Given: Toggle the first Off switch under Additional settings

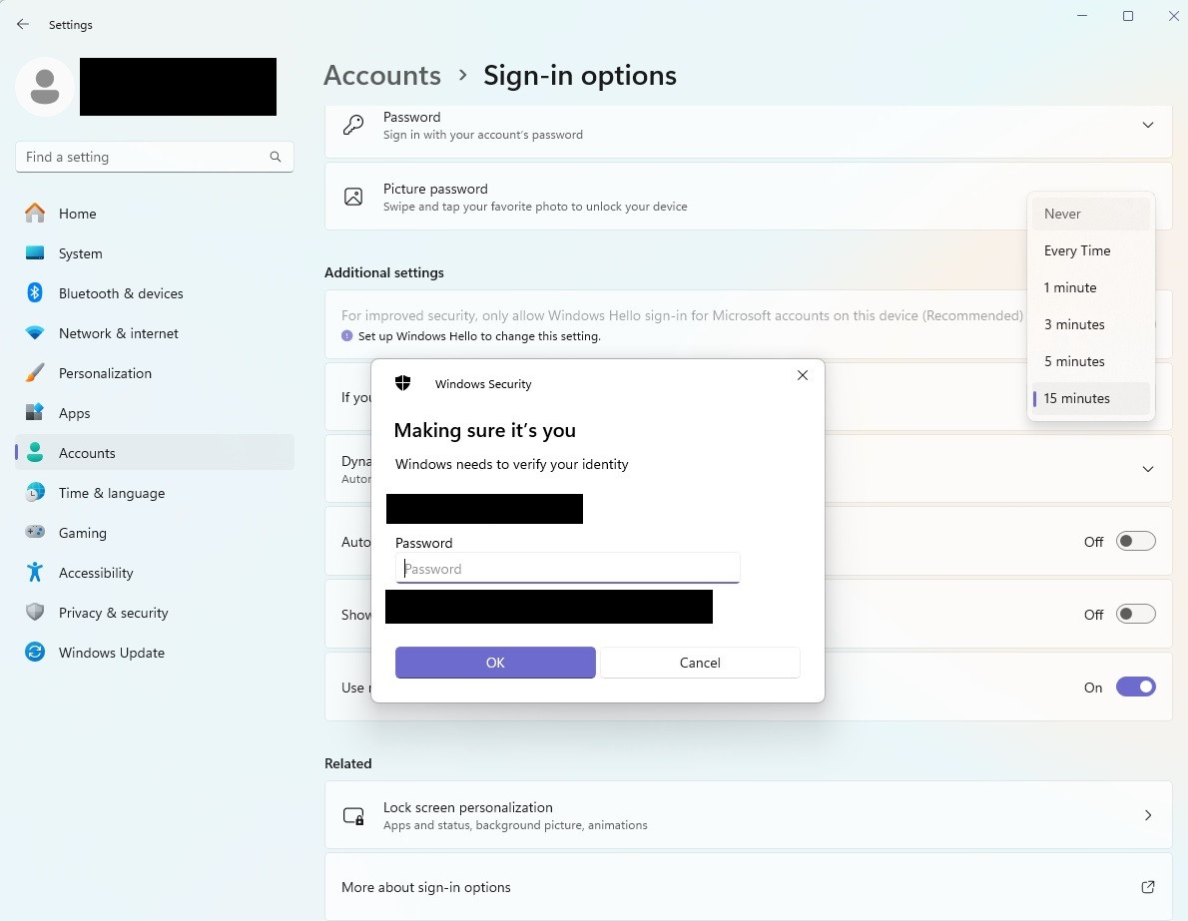Looking at the screenshot, I should [x=1136, y=541].
